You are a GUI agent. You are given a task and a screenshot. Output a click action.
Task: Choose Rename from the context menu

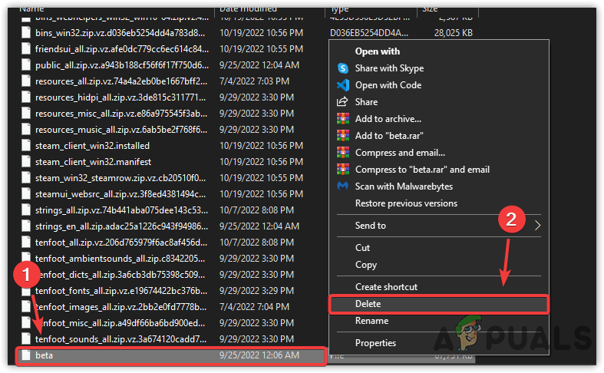click(x=371, y=321)
